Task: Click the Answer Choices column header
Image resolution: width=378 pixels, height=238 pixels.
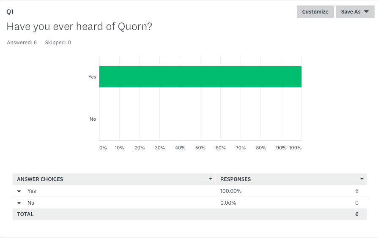Action: pyautogui.click(x=40, y=179)
